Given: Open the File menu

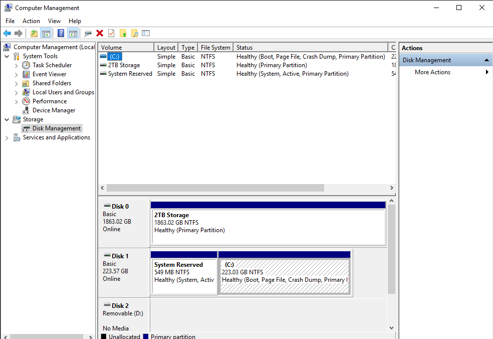Looking at the screenshot, I should 10,21.
